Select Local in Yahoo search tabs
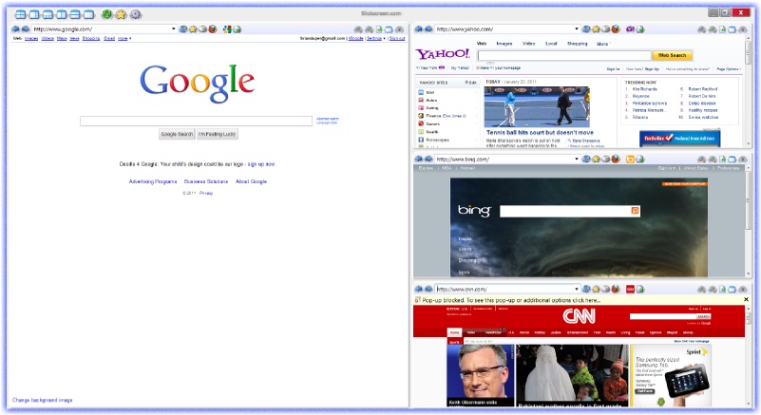The height and width of the screenshot is (415, 761). [551, 44]
